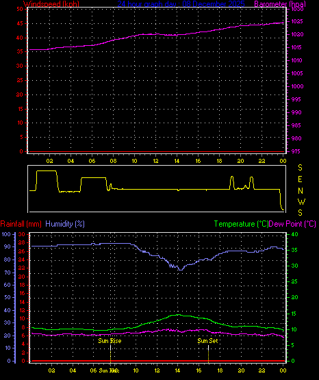Select the 80 value on the humidity axis
Screen dimensions: 319x380
click(x=8, y=259)
